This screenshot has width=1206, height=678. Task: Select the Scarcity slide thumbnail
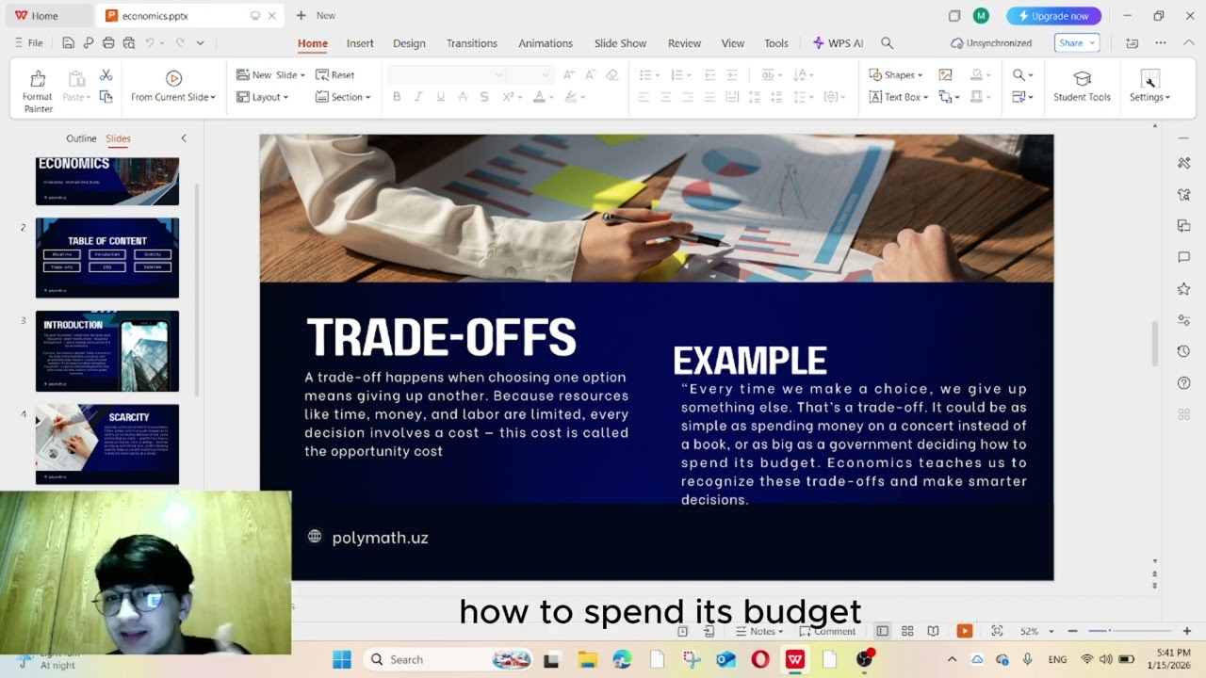[x=107, y=444]
